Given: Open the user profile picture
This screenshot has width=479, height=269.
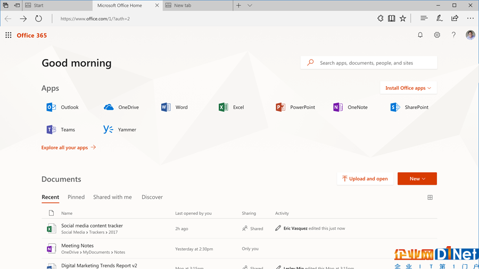Looking at the screenshot, I should (x=470, y=35).
